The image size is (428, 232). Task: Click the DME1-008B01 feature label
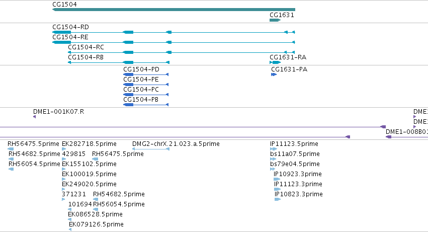pyautogui.click(x=407, y=132)
